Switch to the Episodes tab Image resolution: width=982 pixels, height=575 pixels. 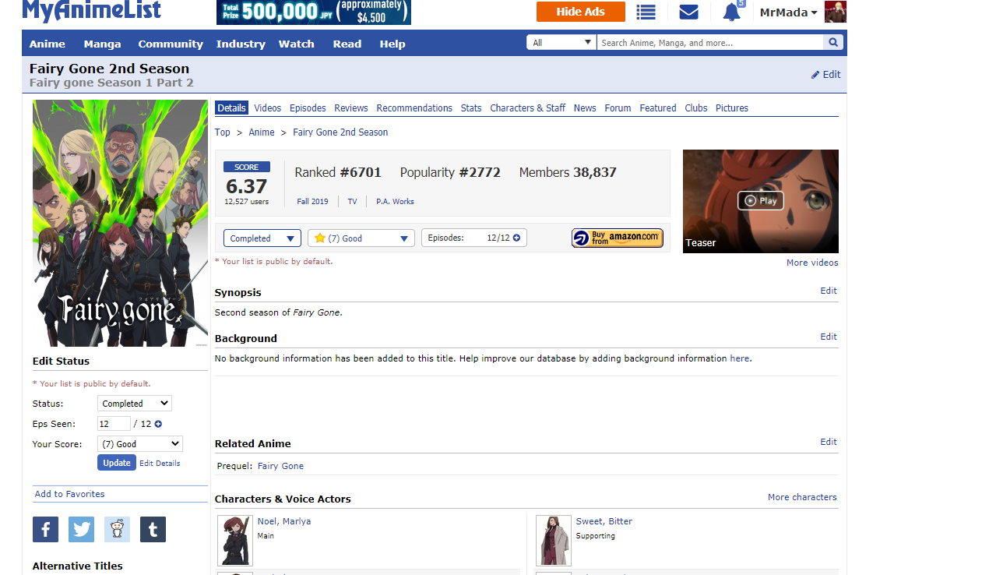(308, 108)
